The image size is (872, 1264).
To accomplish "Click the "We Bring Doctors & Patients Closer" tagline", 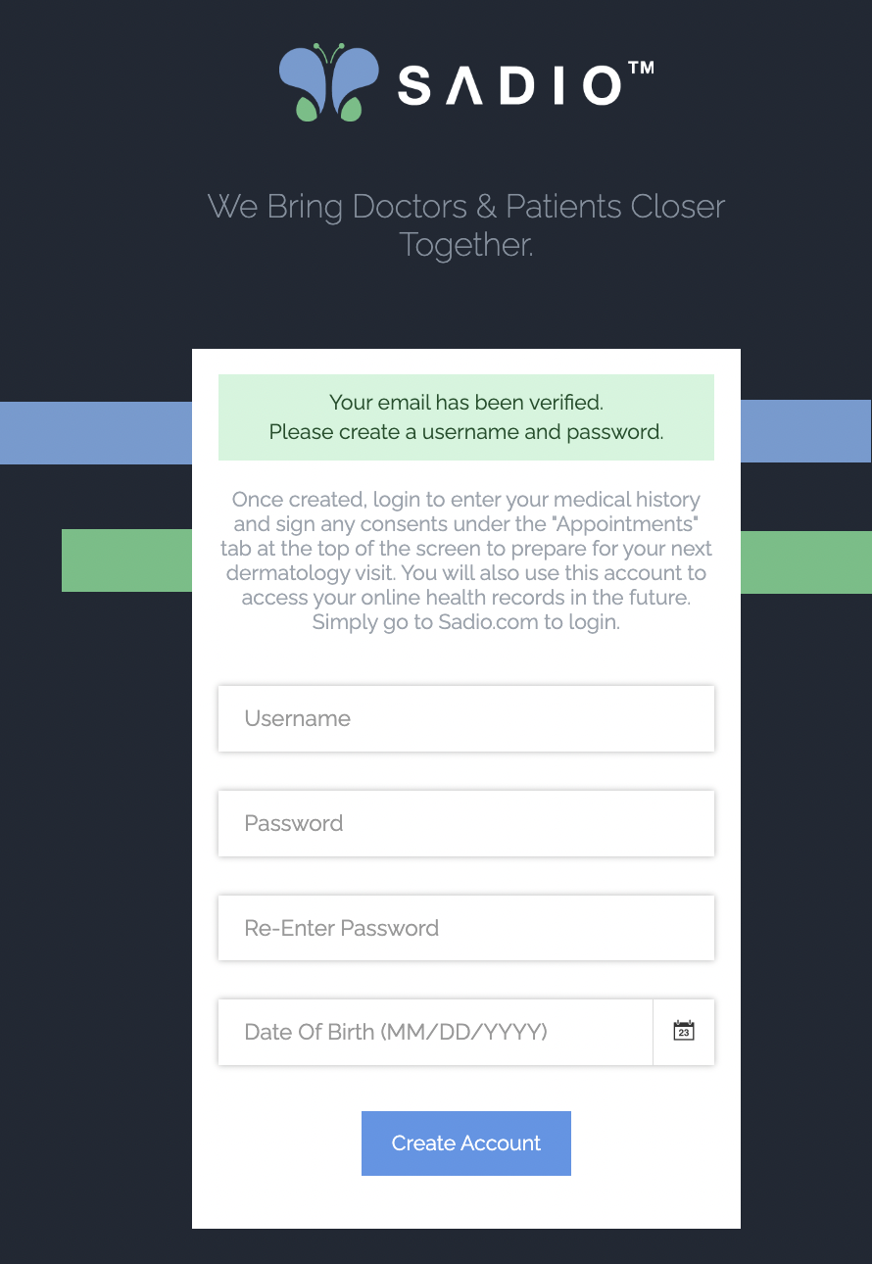I will click(x=466, y=207).
